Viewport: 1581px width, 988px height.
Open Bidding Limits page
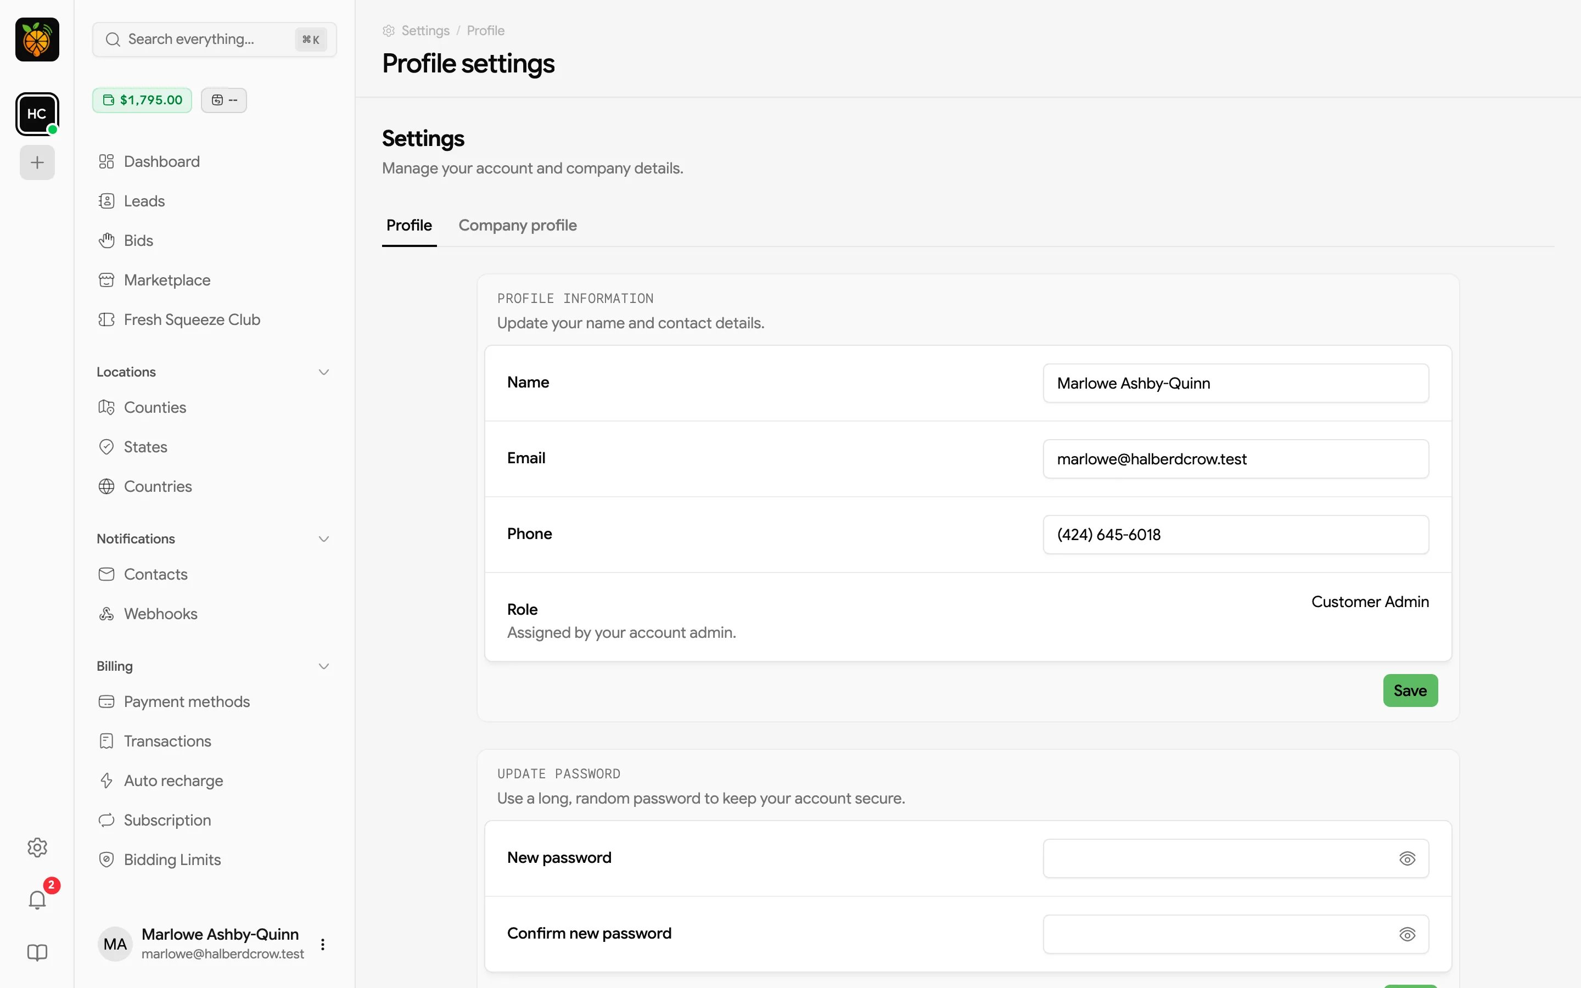click(x=214, y=859)
